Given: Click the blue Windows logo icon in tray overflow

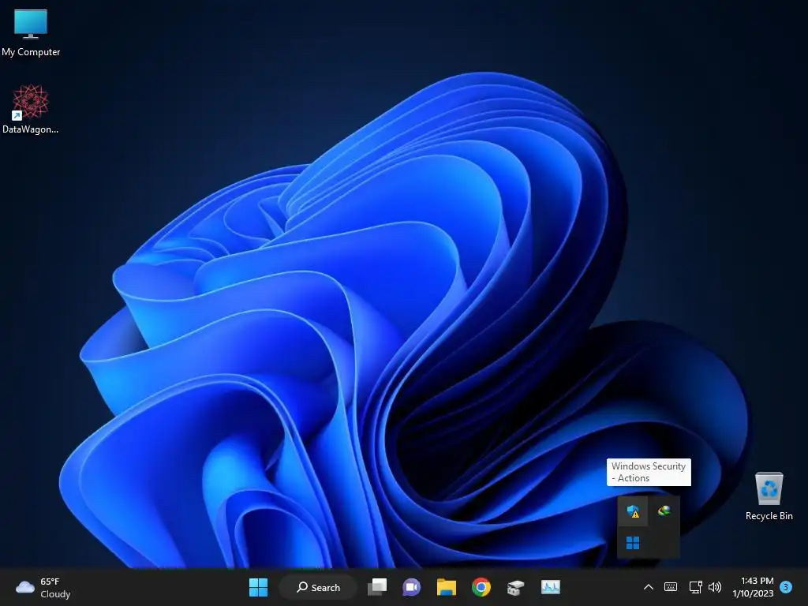Looking at the screenshot, I should [x=633, y=543].
